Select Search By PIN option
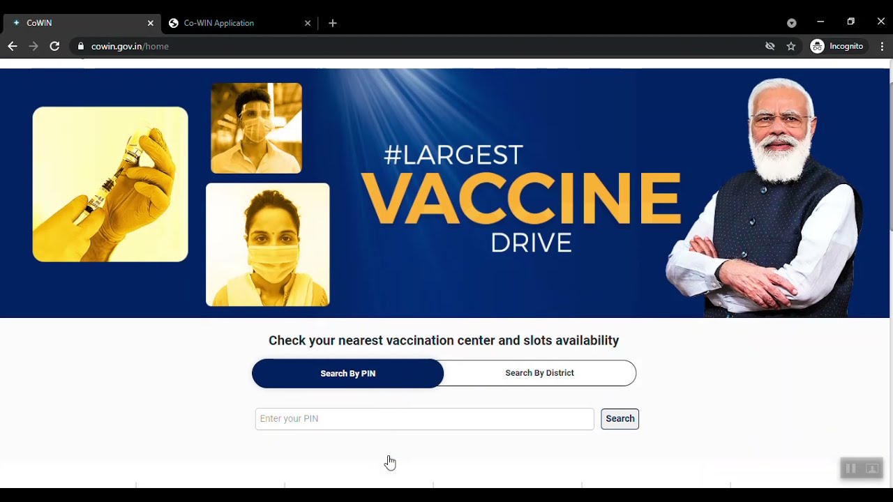 pos(347,373)
